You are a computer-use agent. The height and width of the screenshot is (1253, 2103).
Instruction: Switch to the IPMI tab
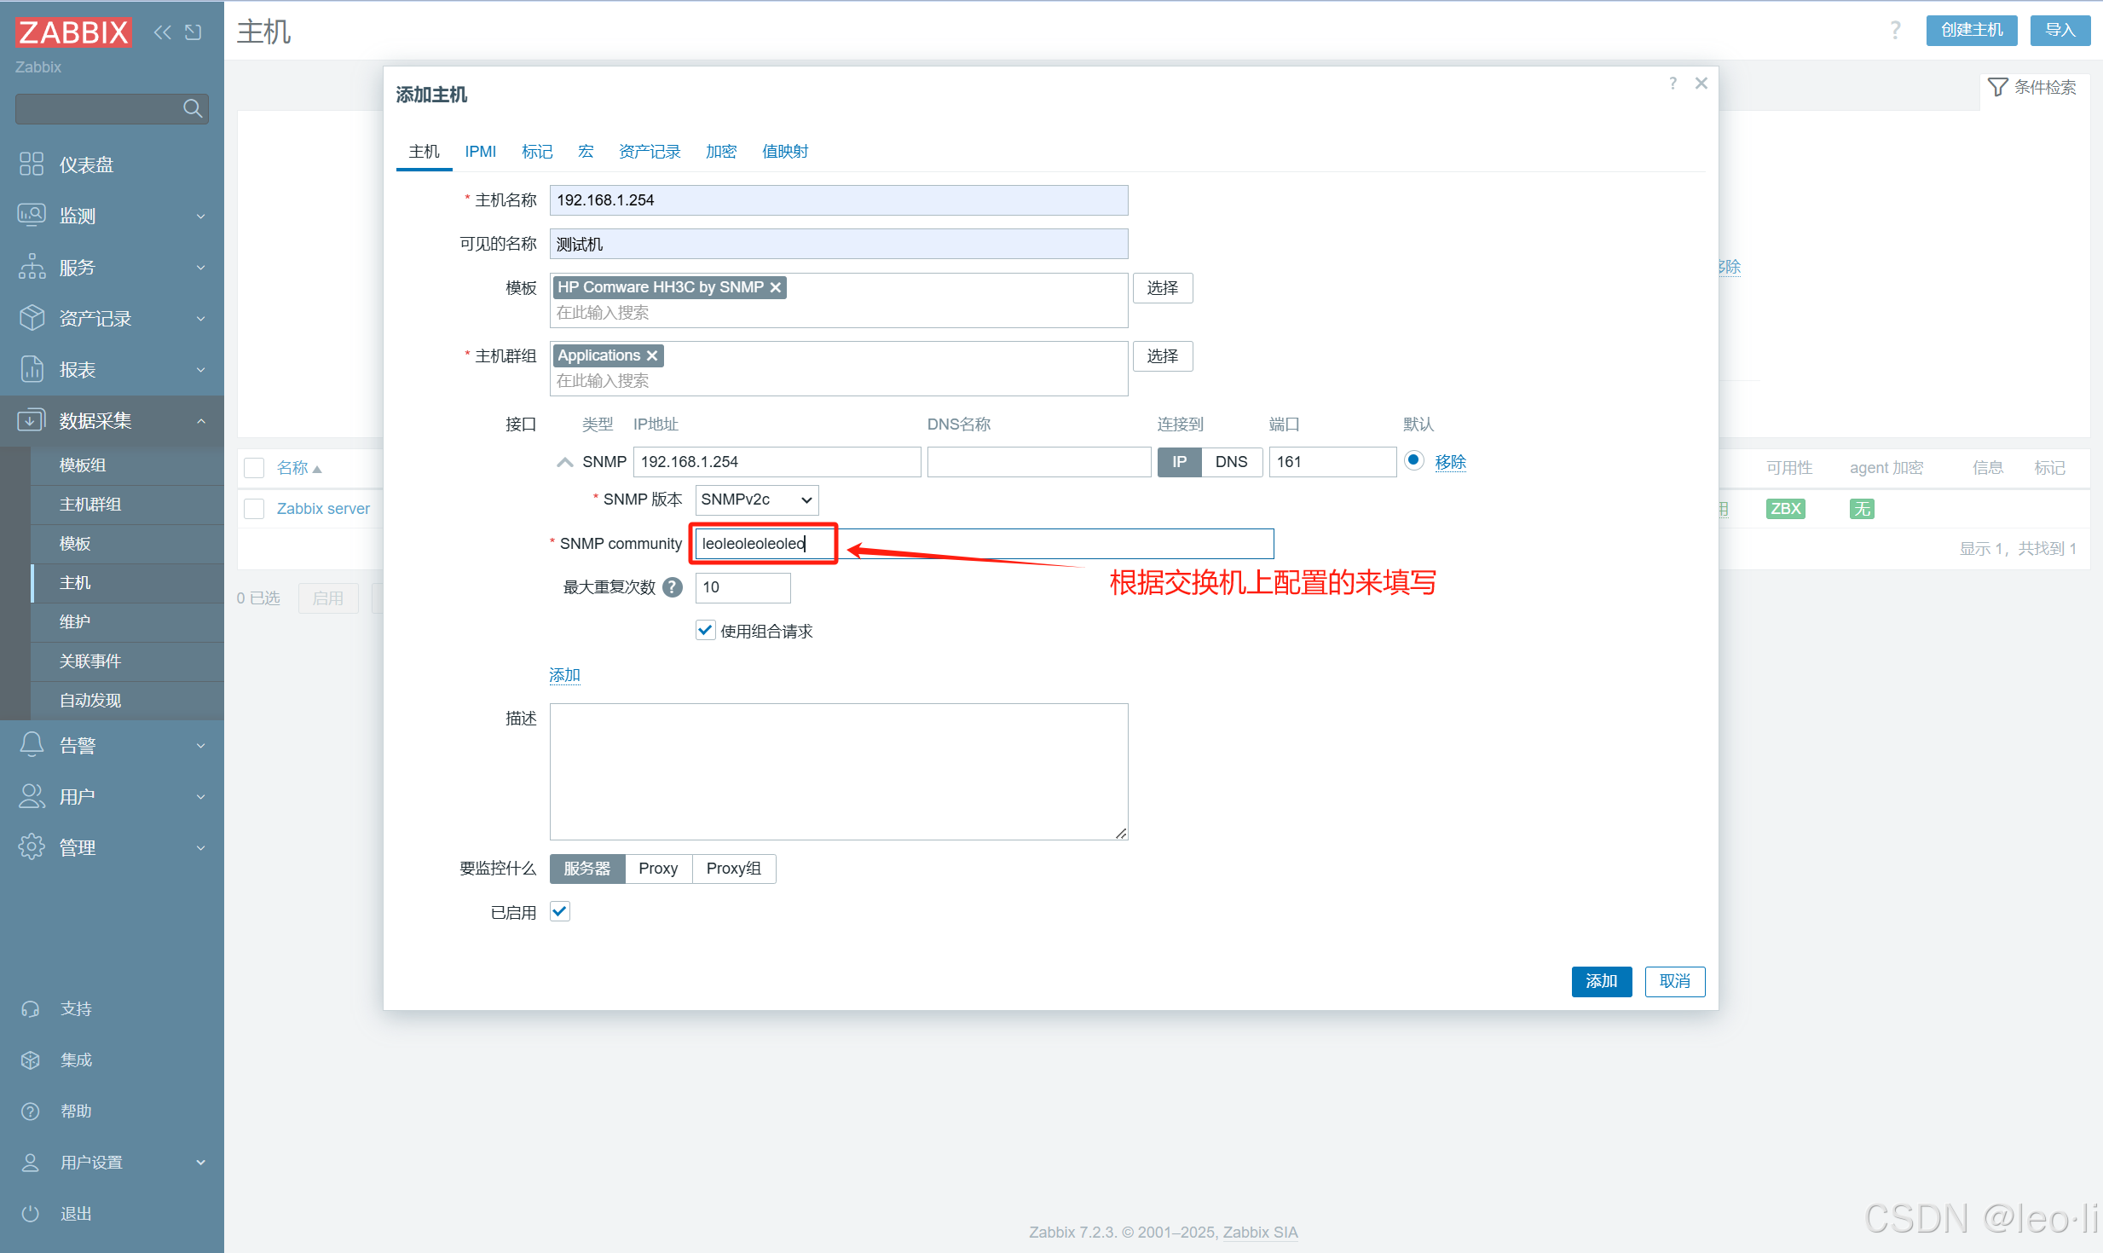click(x=480, y=152)
